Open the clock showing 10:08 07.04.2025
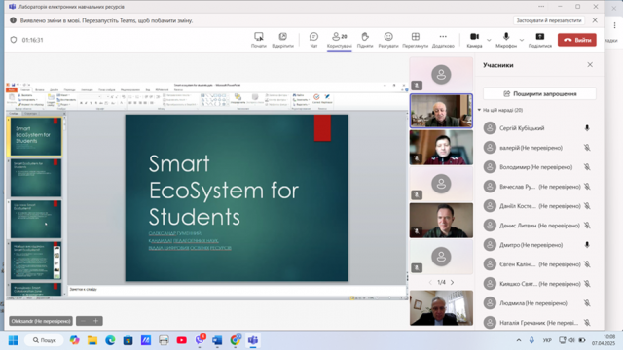 [x=604, y=340]
